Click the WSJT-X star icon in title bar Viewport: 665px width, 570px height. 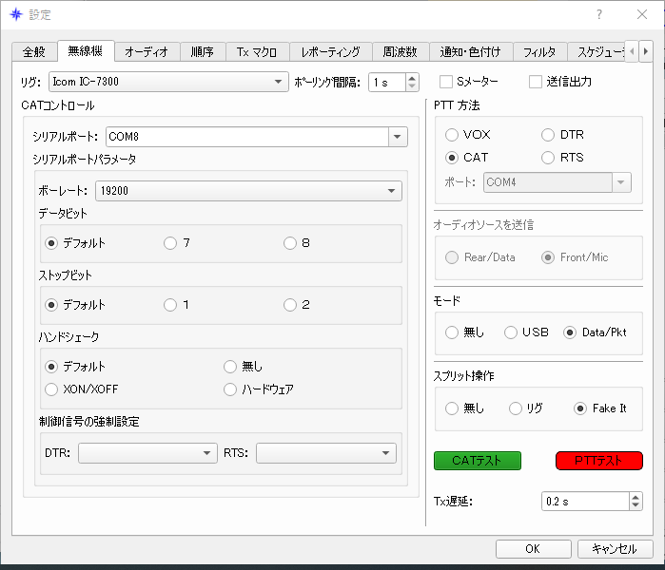click(x=16, y=15)
